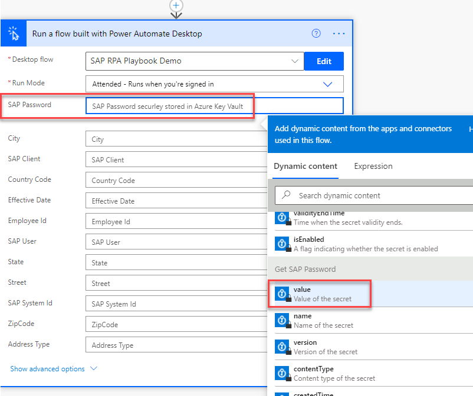Click the action title Run a flow built with Power Automate Desktop
Image resolution: width=473 pixels, height=396 pixels.
[117, 34]
